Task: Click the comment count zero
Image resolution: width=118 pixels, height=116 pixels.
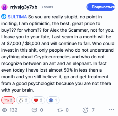Action: point(42,110)
